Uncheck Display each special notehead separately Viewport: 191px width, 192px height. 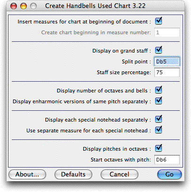(159, 119)
